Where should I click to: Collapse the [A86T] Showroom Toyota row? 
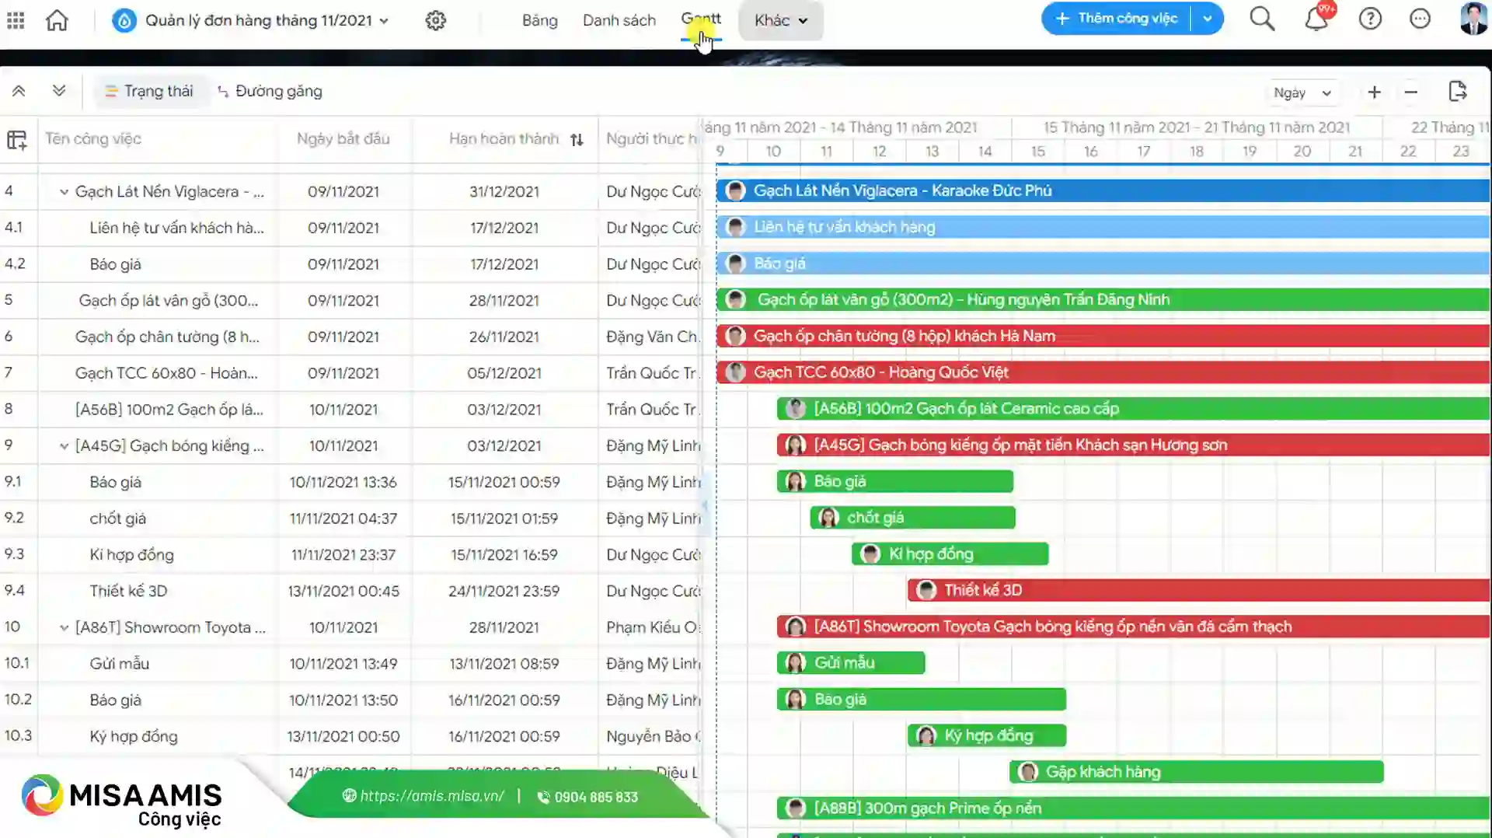click(x=64, y=627)
